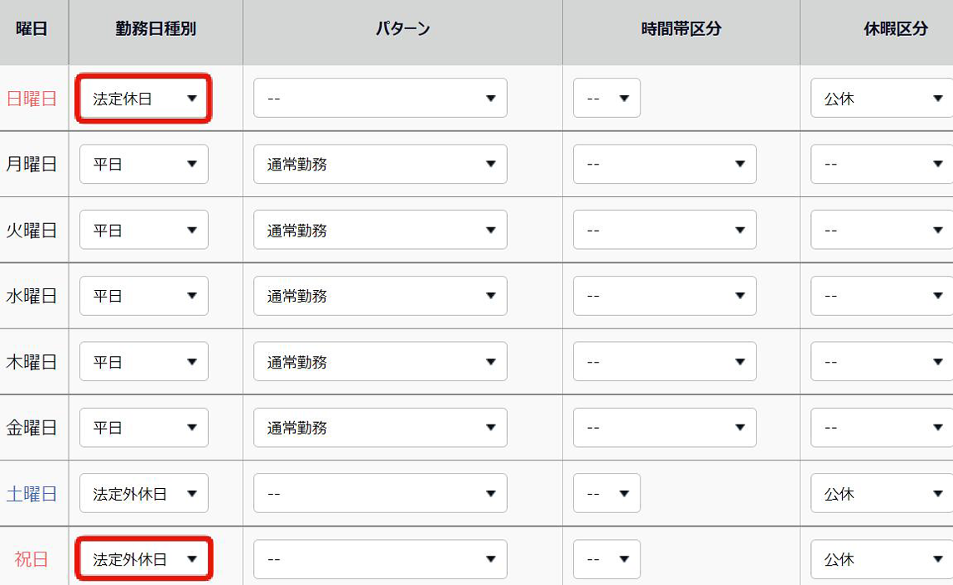Open Sunday 公休 leave category dropdown

[882, 99]
